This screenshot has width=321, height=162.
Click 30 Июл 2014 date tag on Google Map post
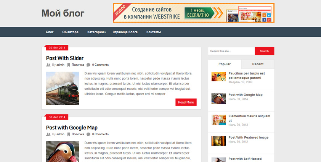click(57, 117)
